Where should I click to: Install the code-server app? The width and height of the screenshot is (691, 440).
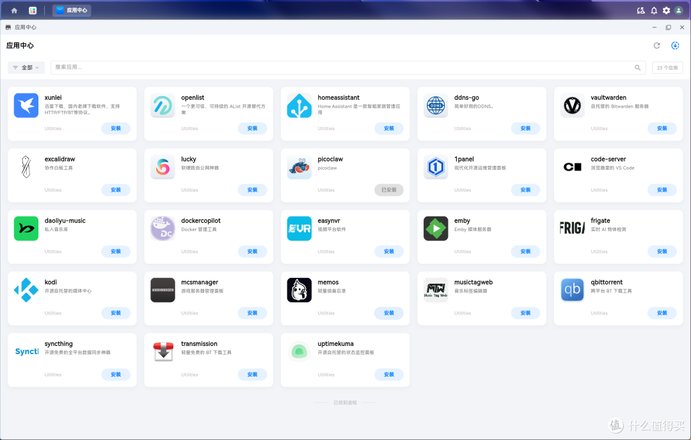662,190
